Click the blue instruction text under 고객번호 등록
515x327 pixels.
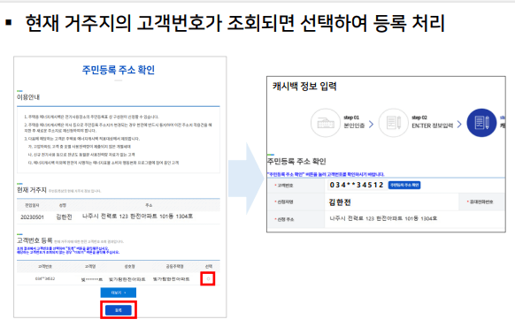point(68,250)
